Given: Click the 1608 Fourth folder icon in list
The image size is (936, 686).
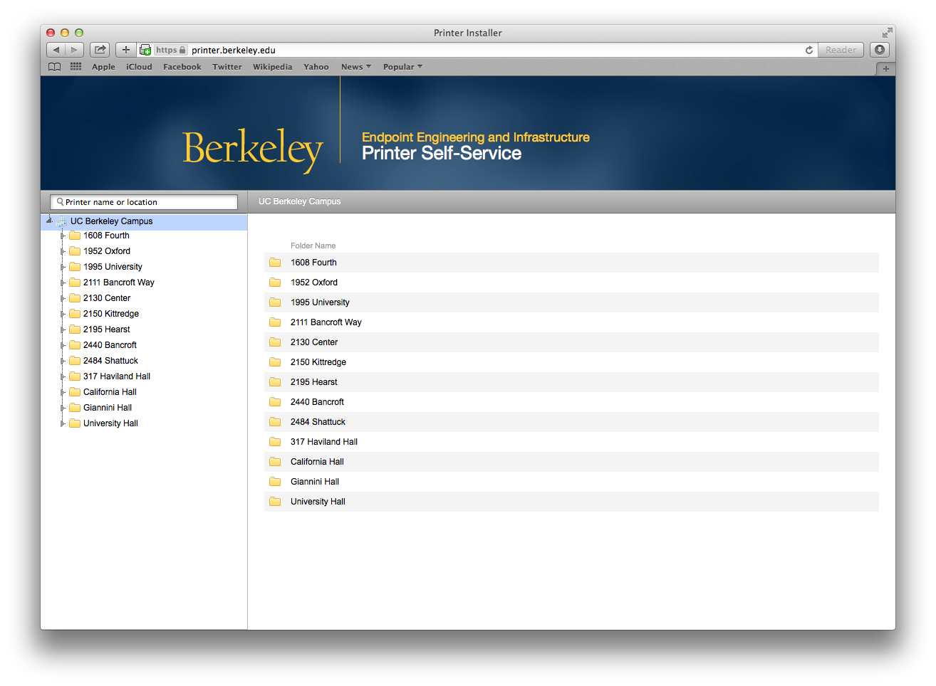Looking at the screenshot, I should pos(275,263).
